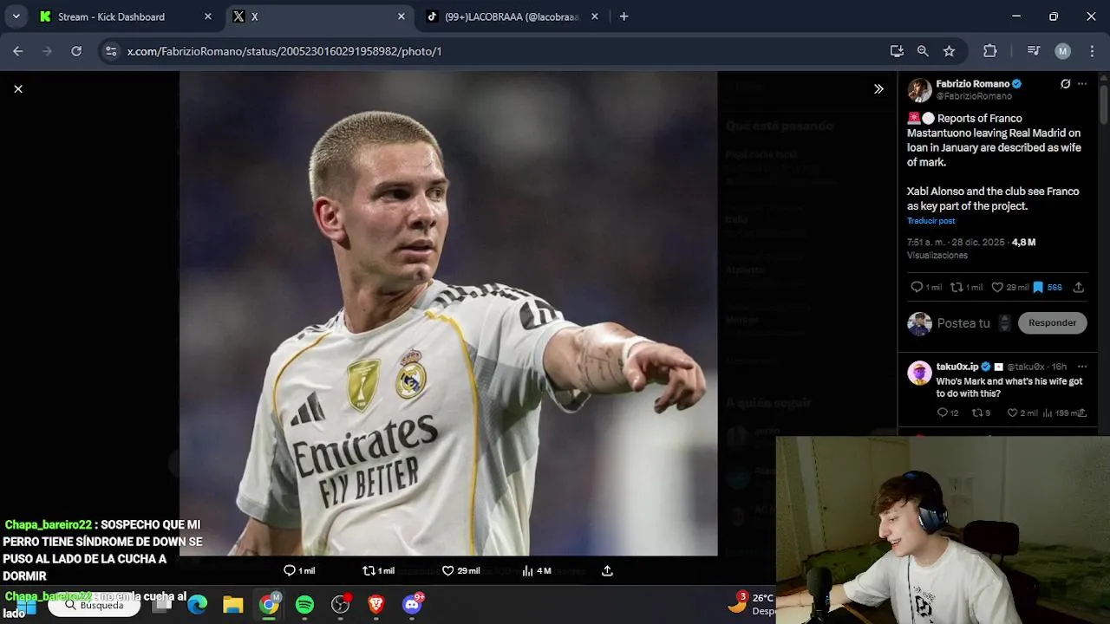
Task: Collapse the side panel with the double chevron
Action: click(x=878, y=88)
